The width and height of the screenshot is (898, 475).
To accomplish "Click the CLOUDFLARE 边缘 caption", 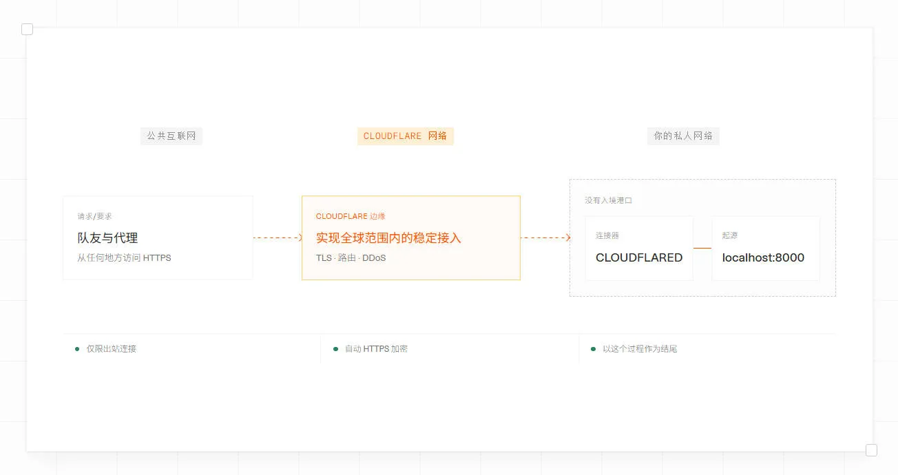I will 351,216.
